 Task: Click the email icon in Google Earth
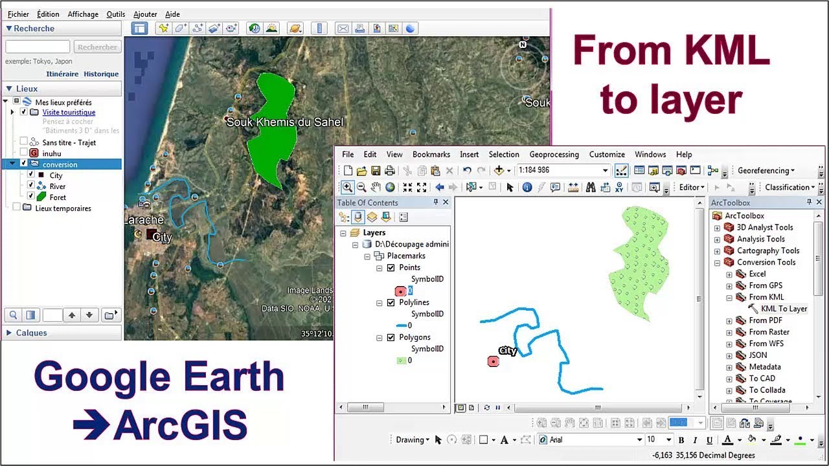(343, 28)
